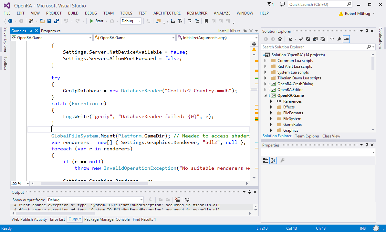Toggle auto-hide pin on Properties panel
Image resolution: width=386 pixels, height=232 pixels.
point(367,145)
